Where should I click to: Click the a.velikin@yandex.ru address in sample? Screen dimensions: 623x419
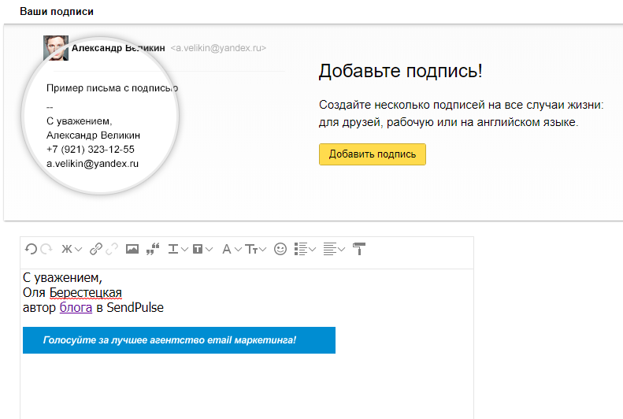coord(92,163)
